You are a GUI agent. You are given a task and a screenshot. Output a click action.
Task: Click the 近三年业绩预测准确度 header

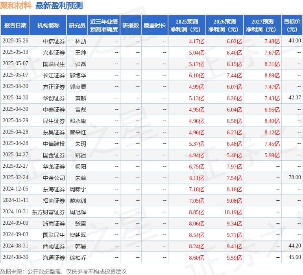(104, 25)
